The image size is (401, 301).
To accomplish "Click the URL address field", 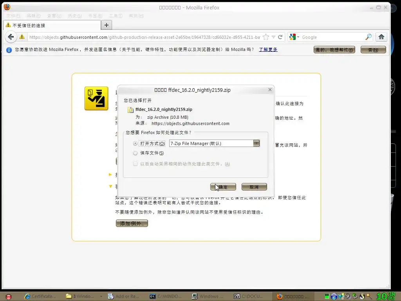I will pos(145,37).
